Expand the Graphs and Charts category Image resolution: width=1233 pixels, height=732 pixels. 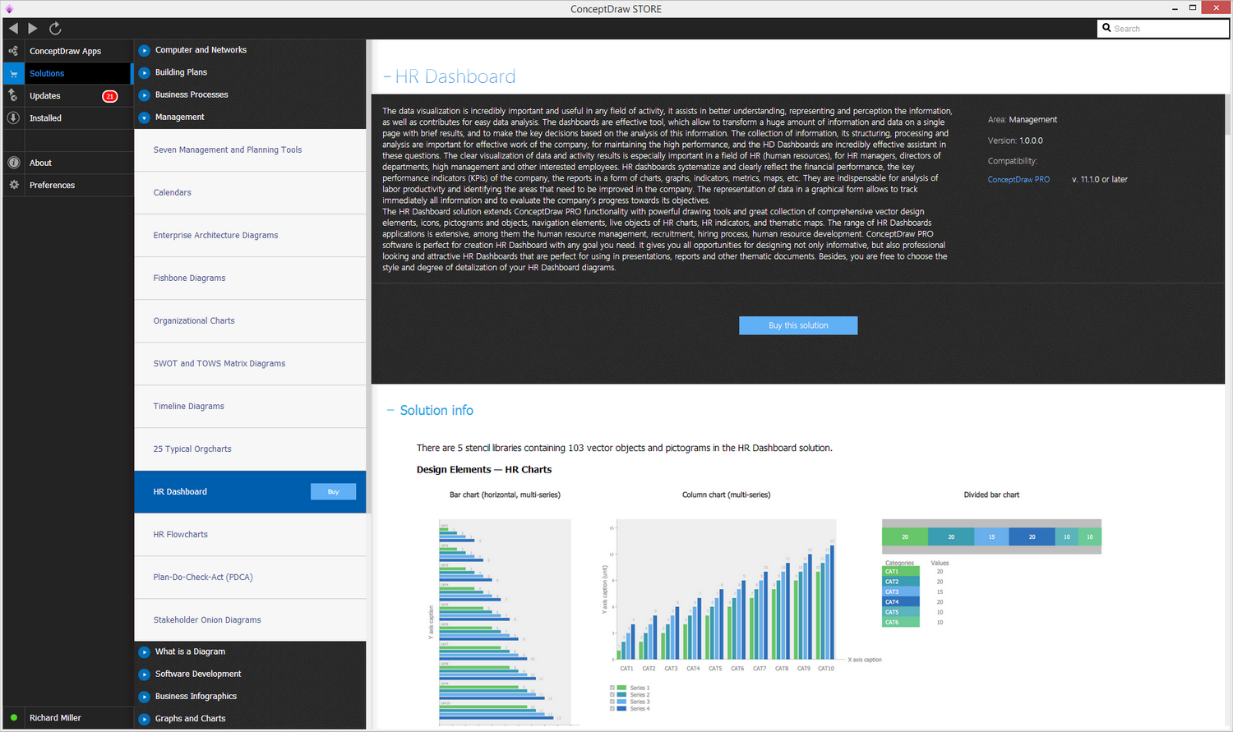tap(144, 719)
